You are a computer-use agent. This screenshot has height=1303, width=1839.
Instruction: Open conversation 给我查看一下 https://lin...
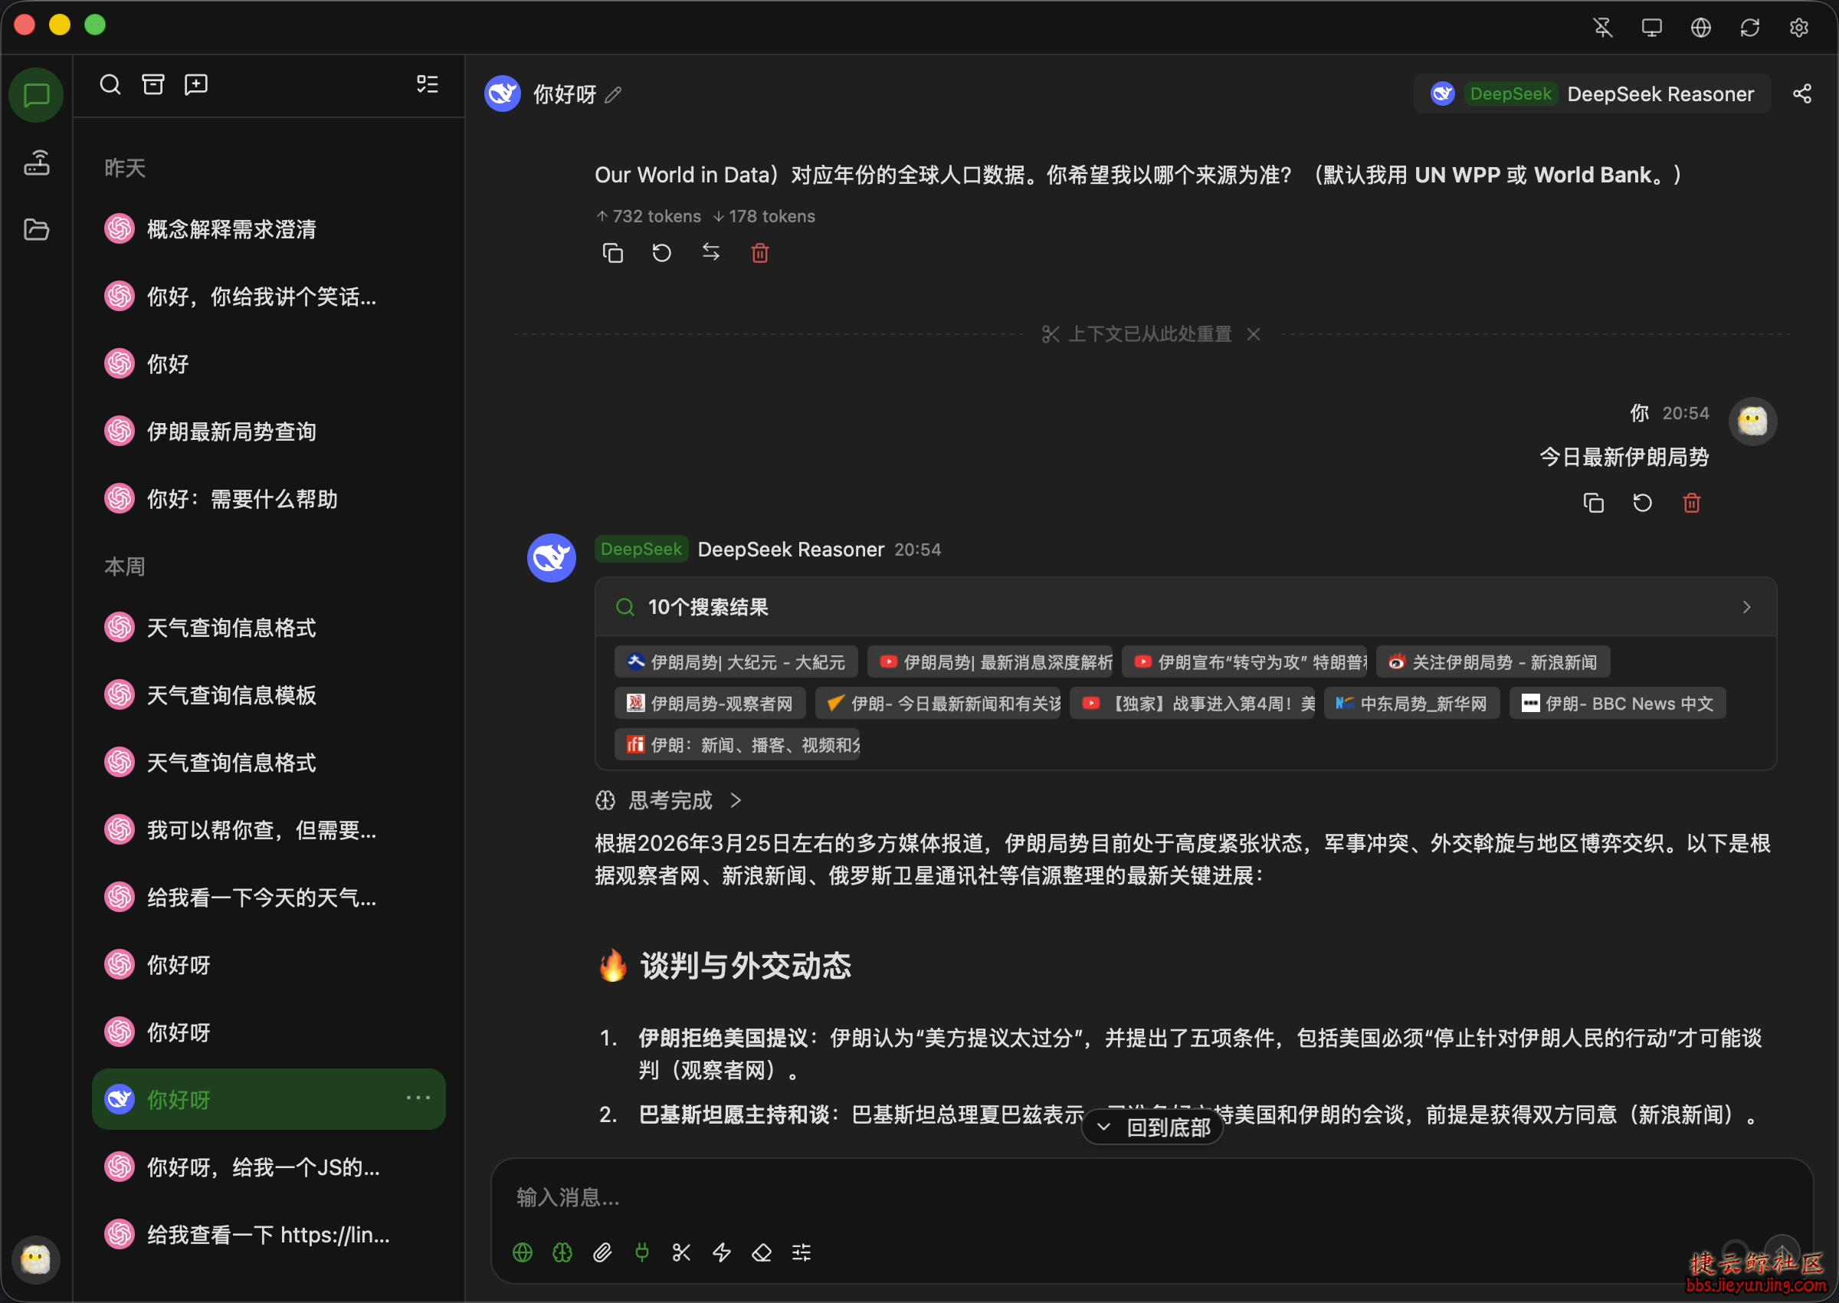[x=269, y=1234]
